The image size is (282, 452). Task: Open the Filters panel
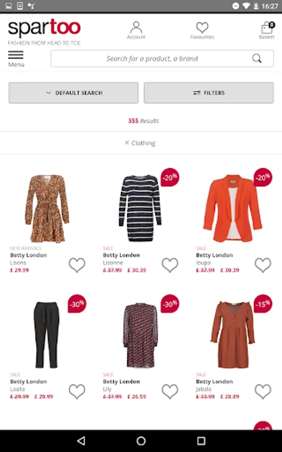pyautogui.click(x=209, y=93)
